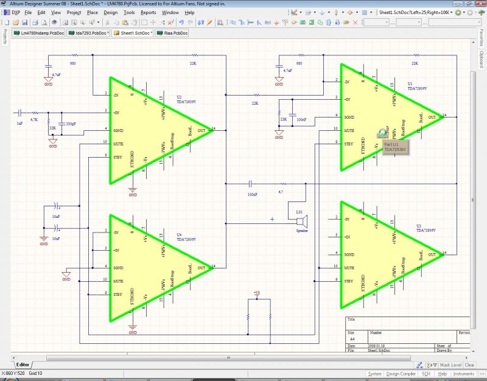Open the Tools menu

[x=129, y=13]
